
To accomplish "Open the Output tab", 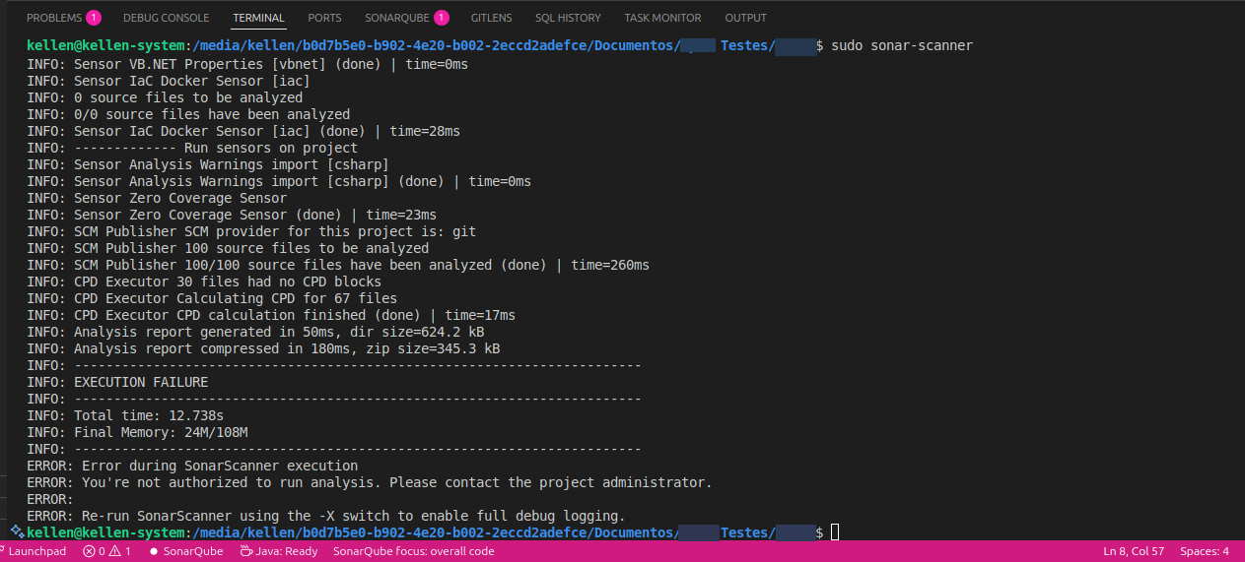I will [x=745, y=18].
